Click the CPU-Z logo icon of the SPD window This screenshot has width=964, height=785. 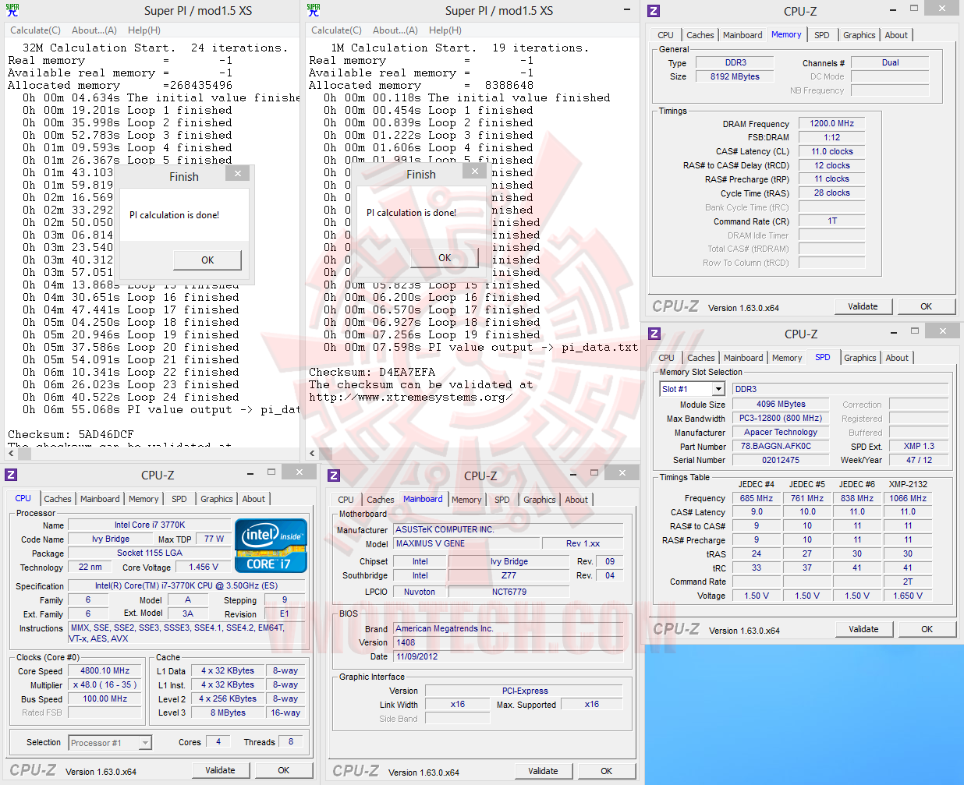tap(654, 334)
